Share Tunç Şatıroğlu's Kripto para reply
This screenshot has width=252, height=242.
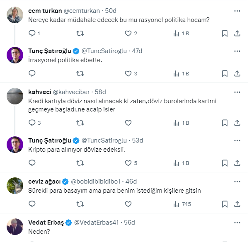point(237,163)
